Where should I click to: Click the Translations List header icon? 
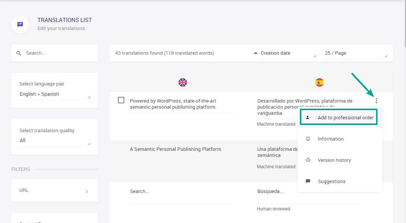pos(20,25)
